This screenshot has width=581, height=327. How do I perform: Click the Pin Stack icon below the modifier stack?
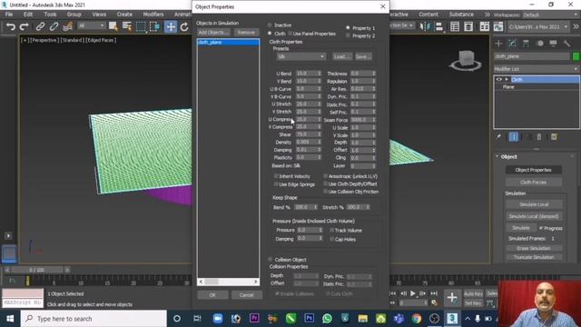click(x=498, y=137)
